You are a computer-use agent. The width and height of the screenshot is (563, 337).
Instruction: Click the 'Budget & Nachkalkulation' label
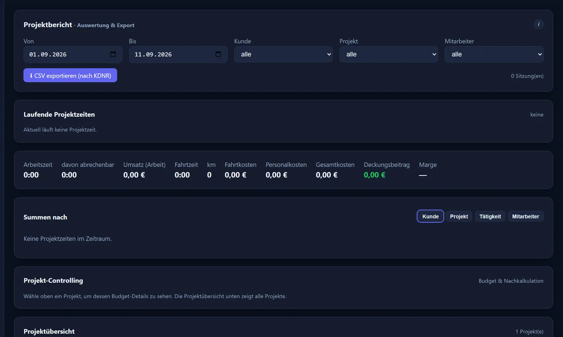point(511,281)
